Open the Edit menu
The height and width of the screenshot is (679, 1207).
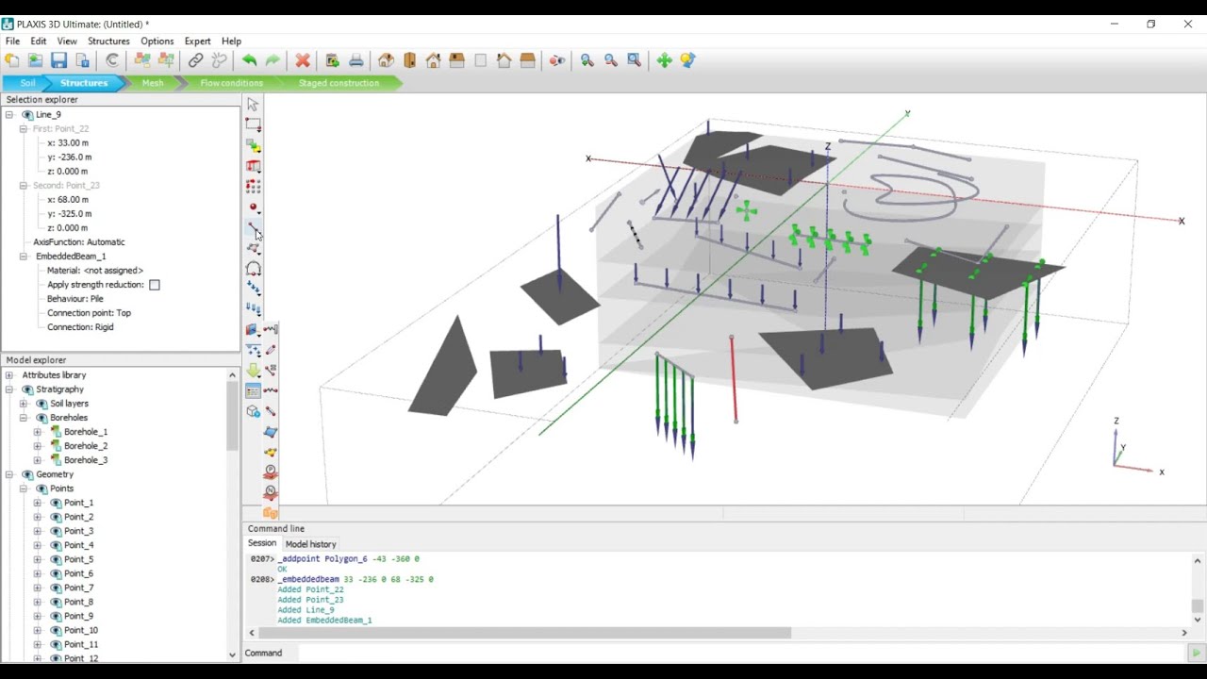(39, 41)
